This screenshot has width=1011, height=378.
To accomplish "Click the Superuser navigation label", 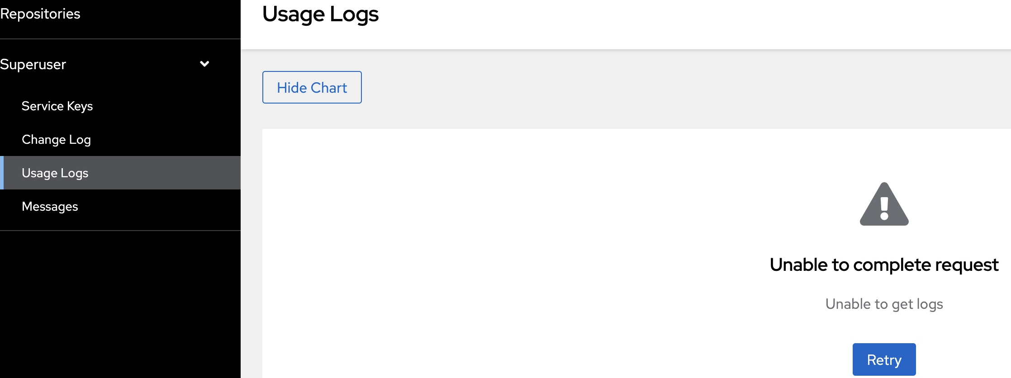I will pyautogui.click(x=33, y=64).
